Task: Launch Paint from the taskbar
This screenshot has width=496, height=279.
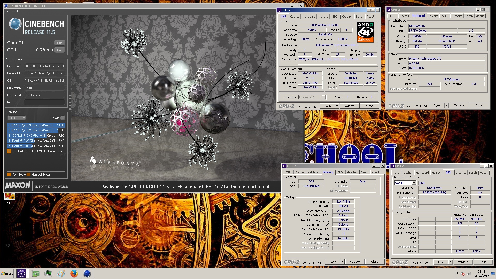Action: (61, 274)
